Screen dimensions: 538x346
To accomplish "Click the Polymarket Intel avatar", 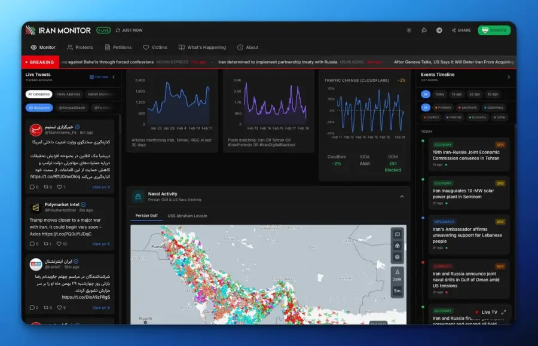I will 36,207.
